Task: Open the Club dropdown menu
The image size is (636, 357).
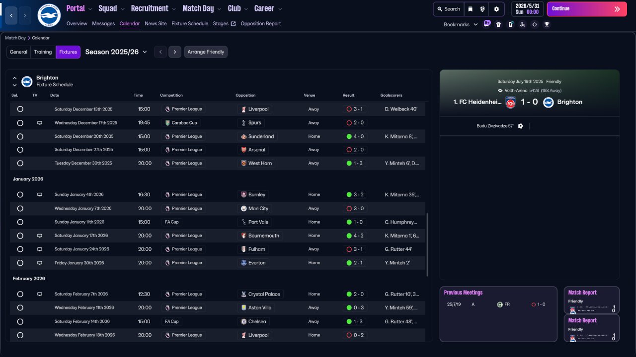Action: tap(238, 8)
